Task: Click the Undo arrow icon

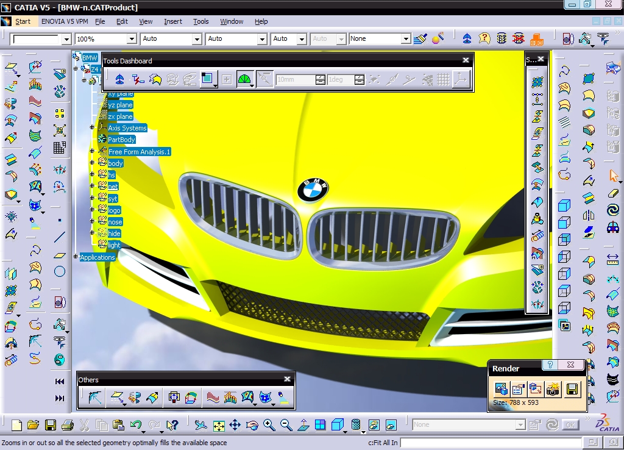Action: click(x=136, y=425)
